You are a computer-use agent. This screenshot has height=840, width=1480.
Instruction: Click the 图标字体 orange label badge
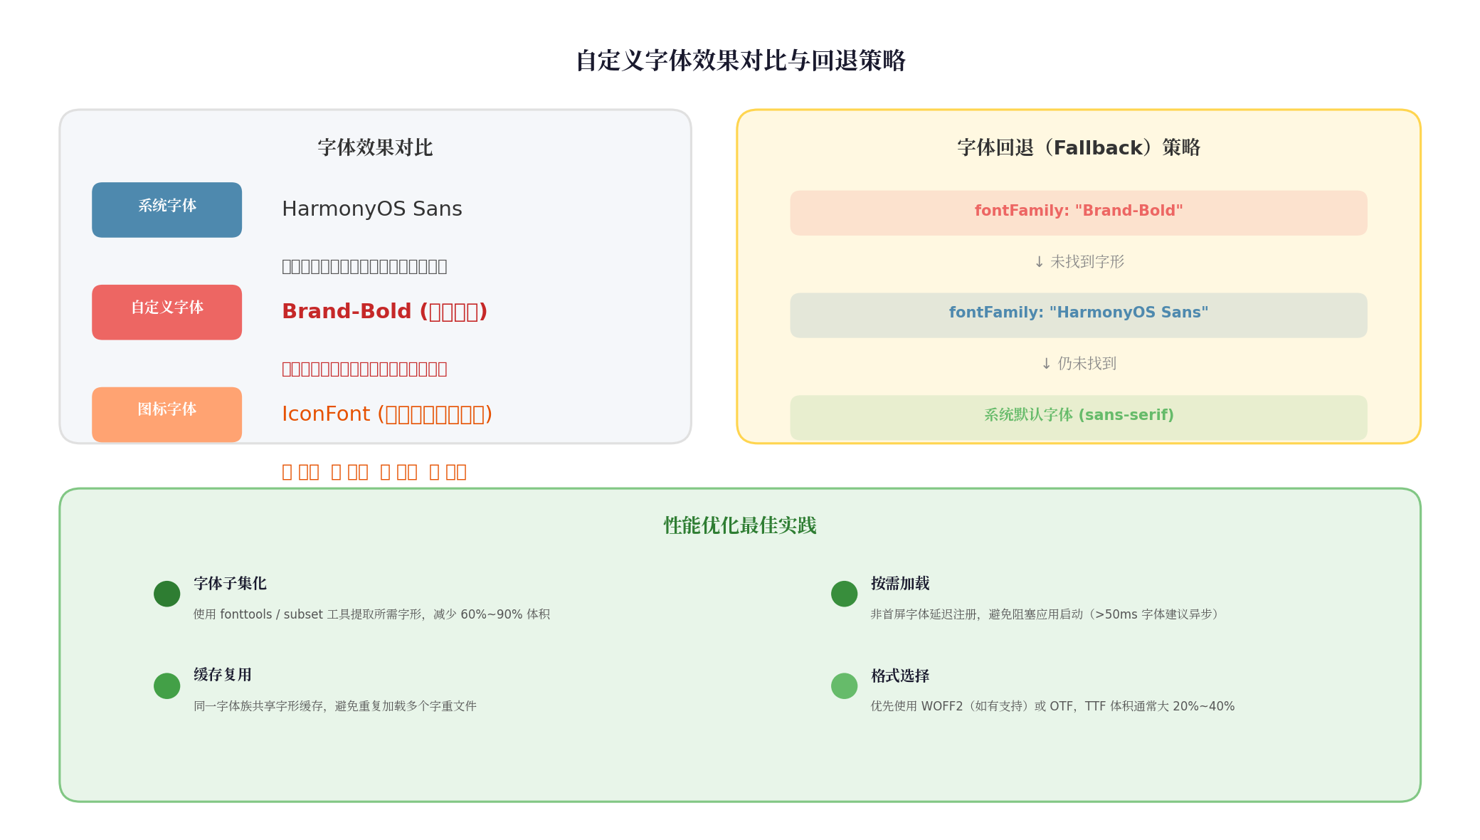(166, 414)
